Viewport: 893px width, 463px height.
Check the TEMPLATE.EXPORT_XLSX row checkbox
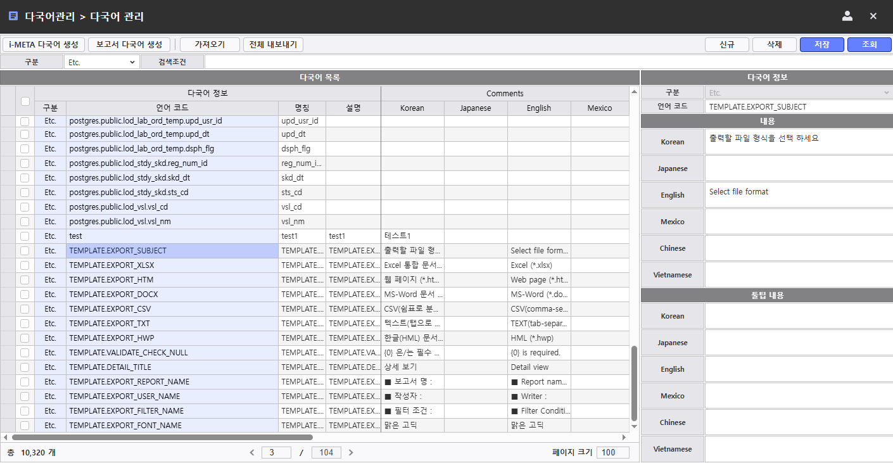click(x=25, y=265)
